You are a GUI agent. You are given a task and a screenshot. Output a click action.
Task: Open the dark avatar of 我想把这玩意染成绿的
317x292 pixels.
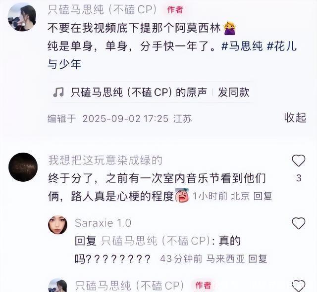tap(23, 167)
